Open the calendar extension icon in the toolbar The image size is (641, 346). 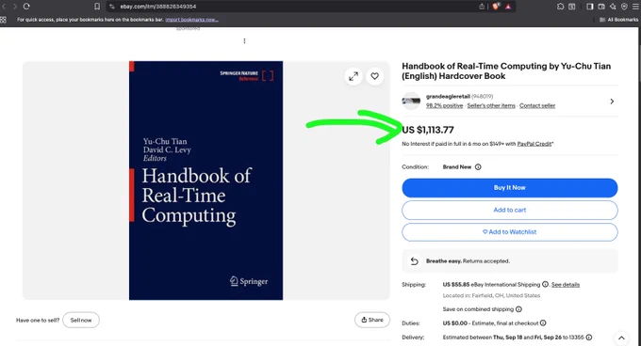click(x=572, y=7)
